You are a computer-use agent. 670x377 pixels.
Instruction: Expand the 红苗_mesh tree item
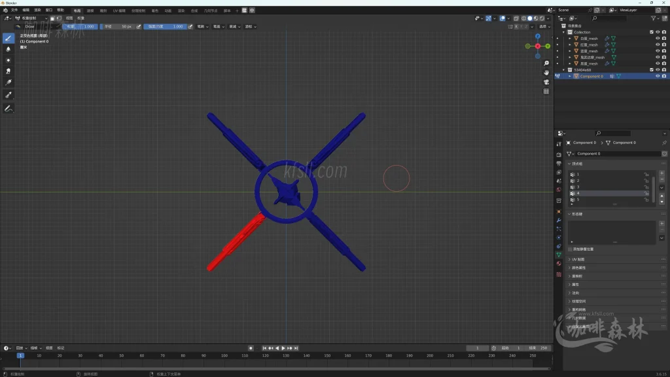tap(570, 45)
